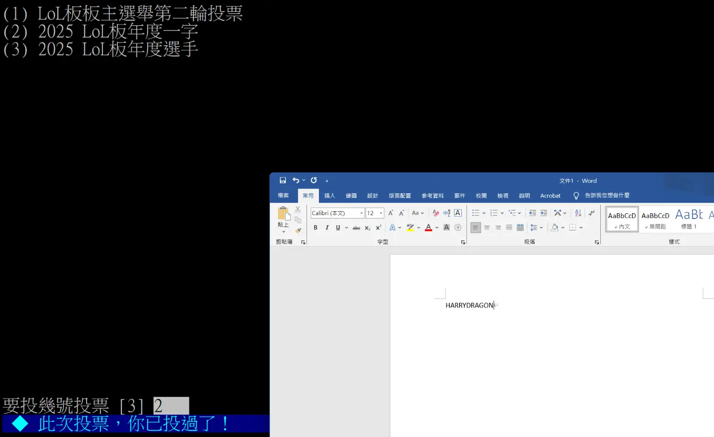Click the Undo arrow in the quick access toolbar

point(296,180)
